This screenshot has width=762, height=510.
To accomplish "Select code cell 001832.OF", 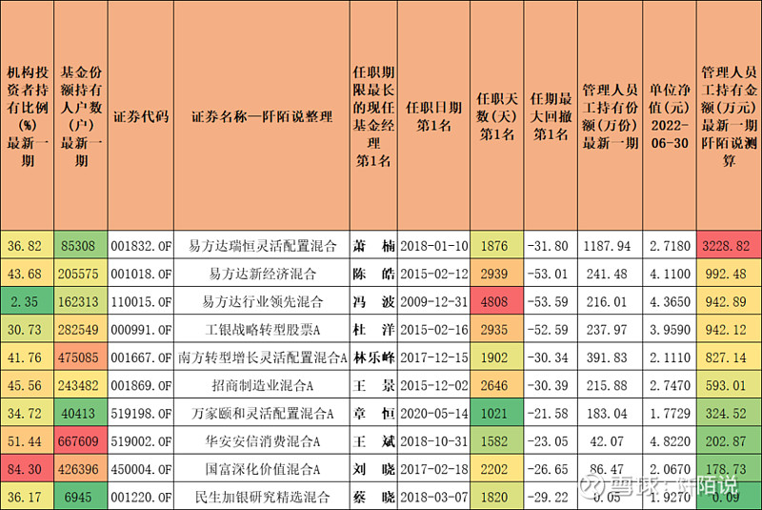I will pyautogui.click(x=140, y=246).
